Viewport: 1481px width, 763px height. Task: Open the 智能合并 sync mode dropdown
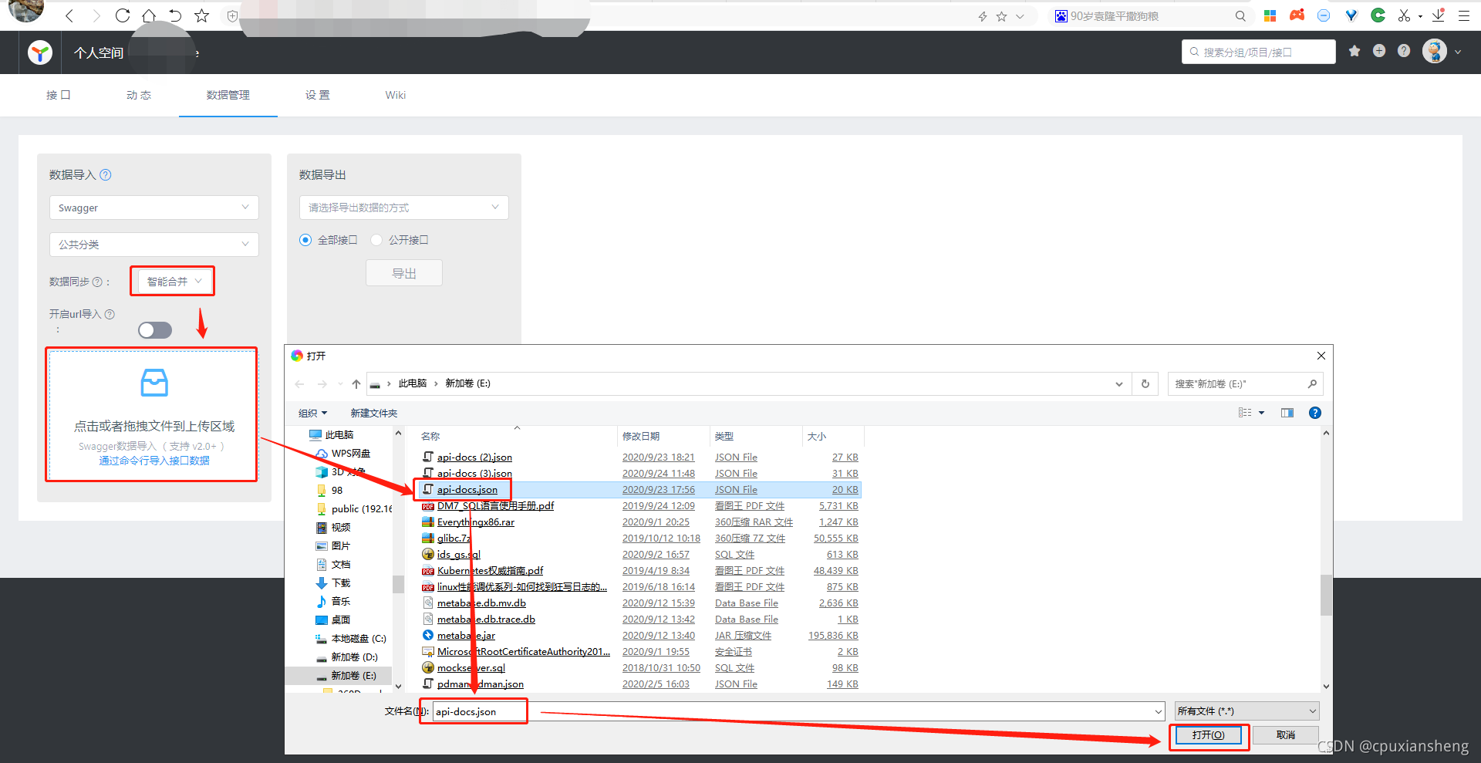click(x=174, y=282)
